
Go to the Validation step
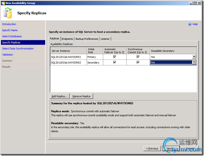tap(8, 55)
